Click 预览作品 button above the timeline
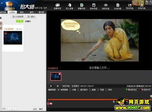The height and width of the screenshot is (112, 152). [x=66, y=86]
